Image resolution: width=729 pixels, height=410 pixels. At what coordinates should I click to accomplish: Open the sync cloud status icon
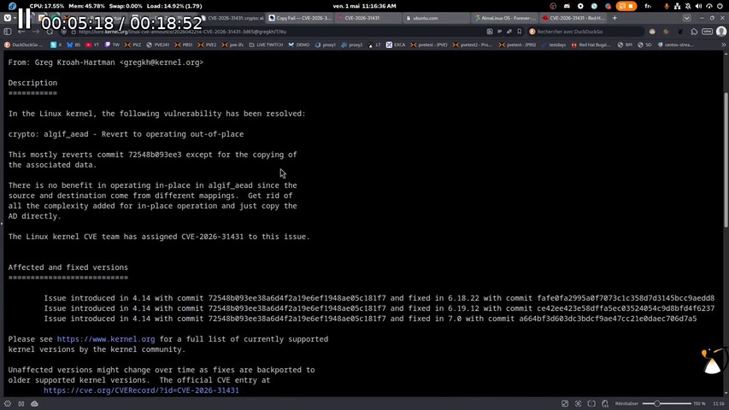34,403
